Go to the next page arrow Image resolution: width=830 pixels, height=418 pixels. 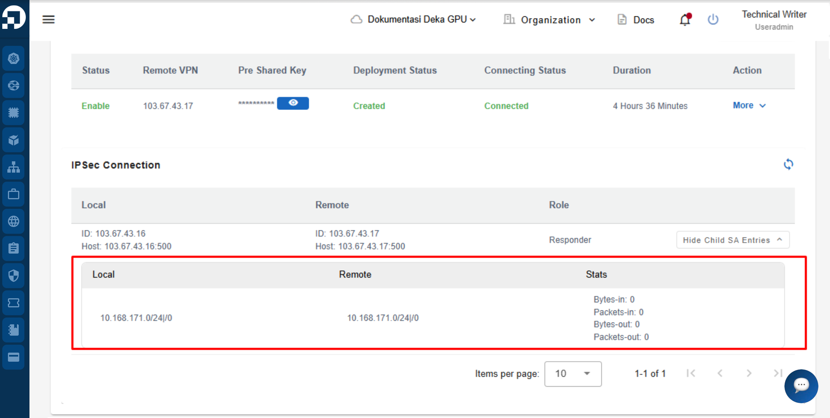(x=749, y=373)
